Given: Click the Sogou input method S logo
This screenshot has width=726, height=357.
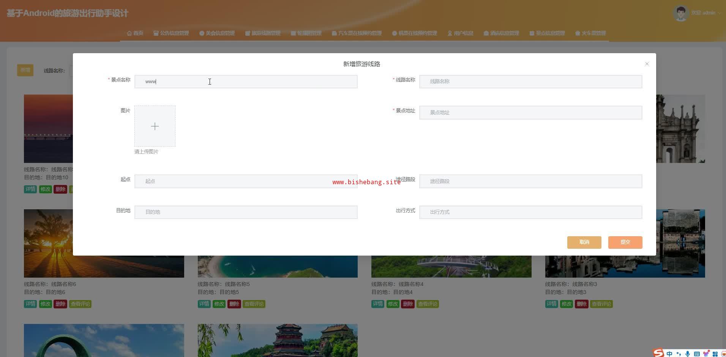Looking at the screenshot, I should (x=658, y=353).
